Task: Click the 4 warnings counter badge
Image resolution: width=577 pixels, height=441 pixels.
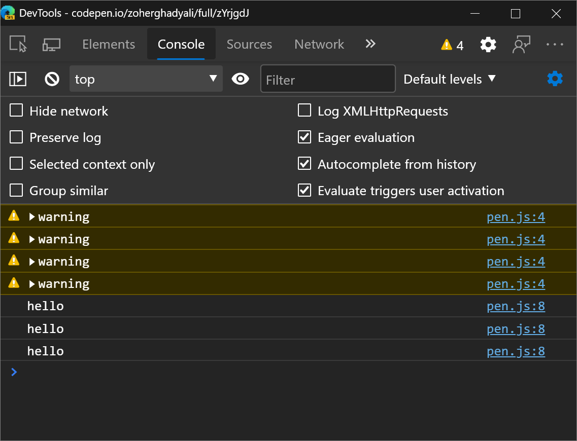Action: pyautogui.click(x=452, y=45)
